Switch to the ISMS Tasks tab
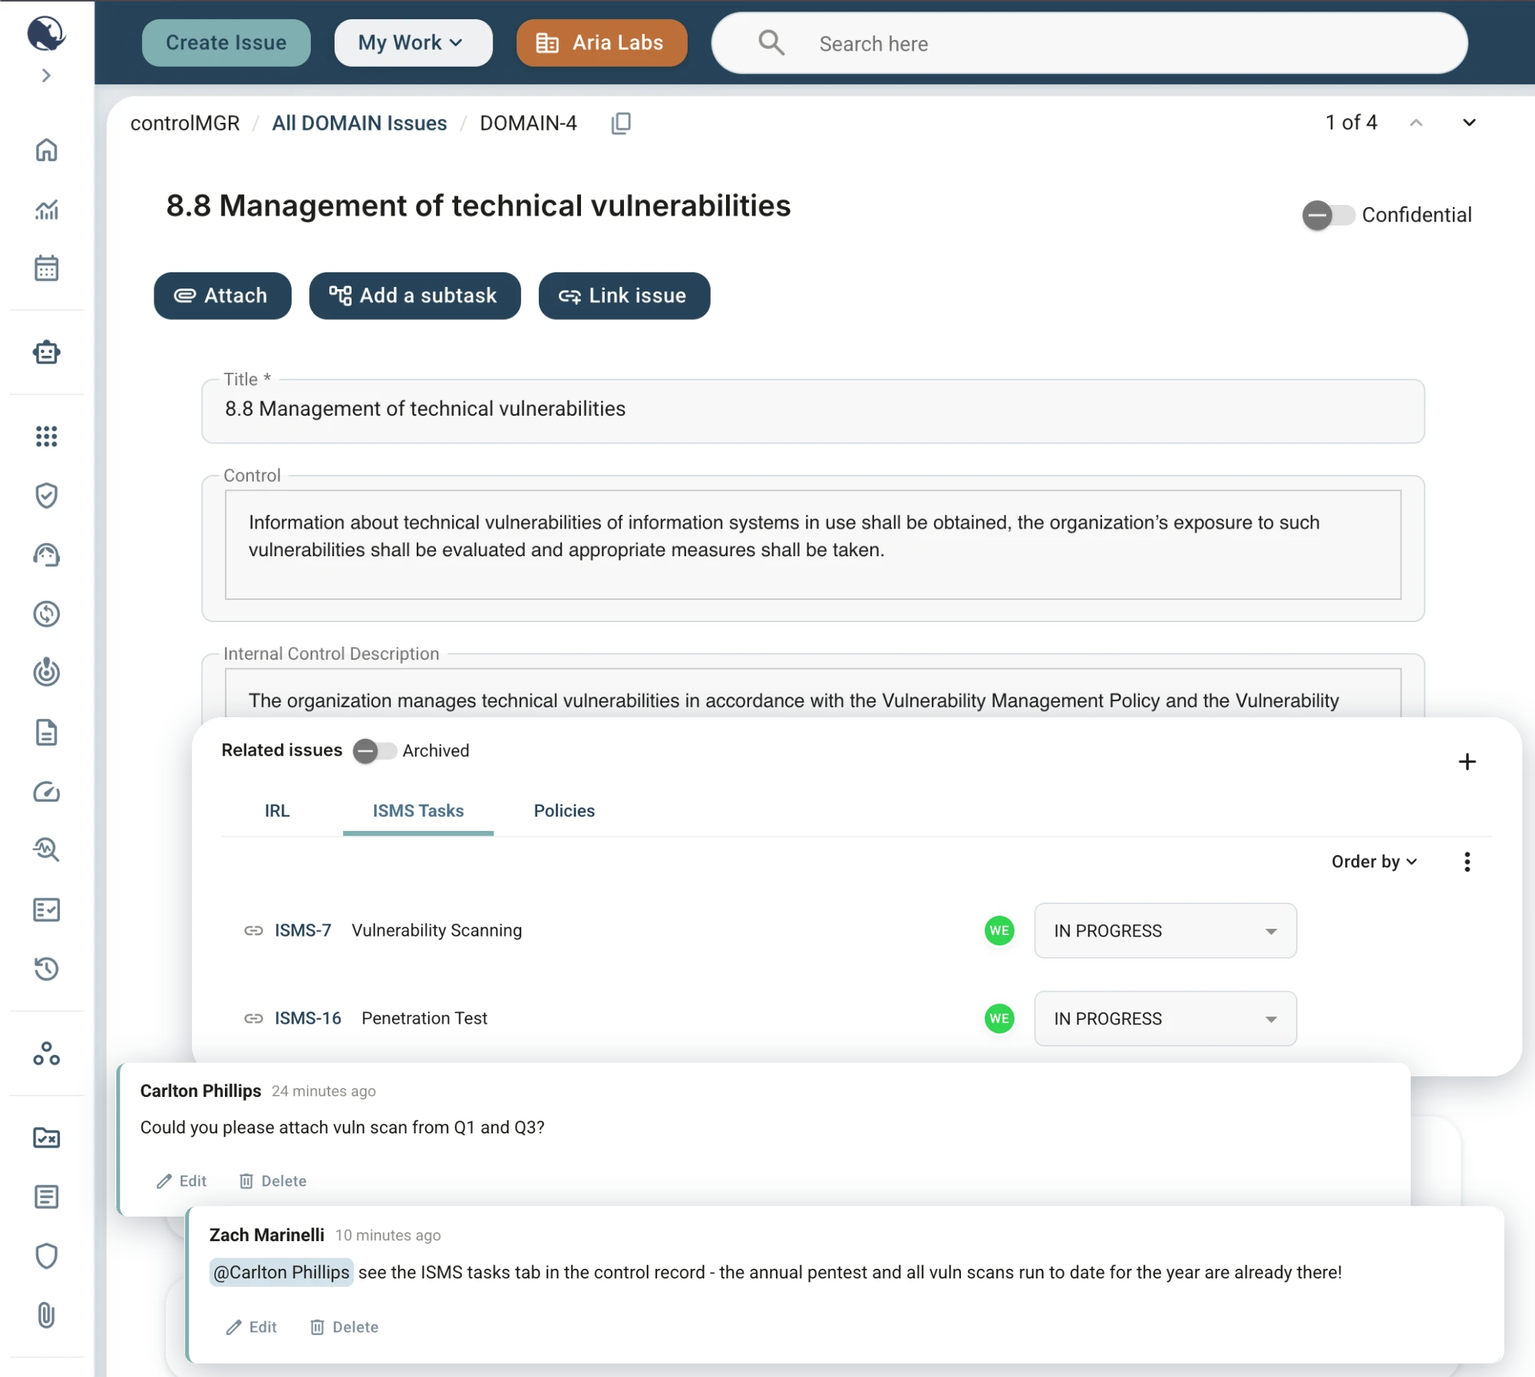This screenshot has width=1535, height=1377. pyautogui.click(x=418, y=811)
